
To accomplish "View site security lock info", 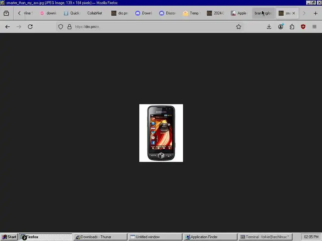I will coord(69,27).
